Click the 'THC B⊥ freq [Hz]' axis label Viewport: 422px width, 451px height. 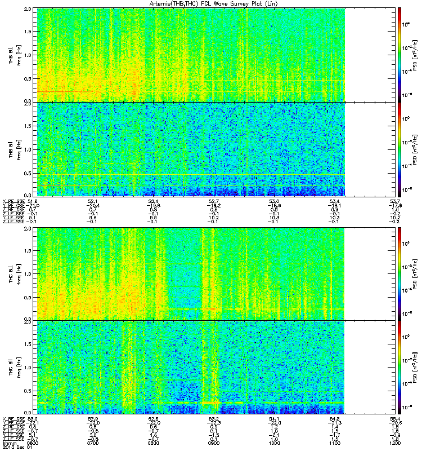[15, 274]
